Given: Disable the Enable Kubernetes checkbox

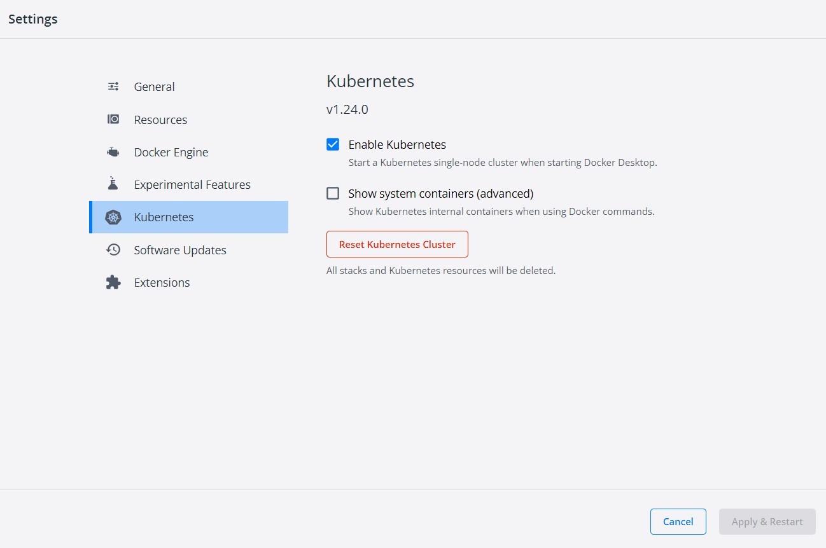Looking at the screenshot, I should pos(333,144).
